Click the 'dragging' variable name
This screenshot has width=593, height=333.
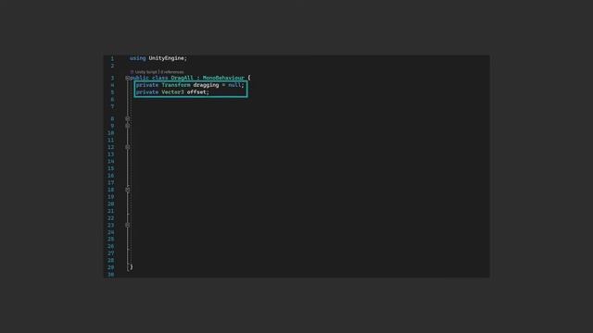click(x=206, y=85)
